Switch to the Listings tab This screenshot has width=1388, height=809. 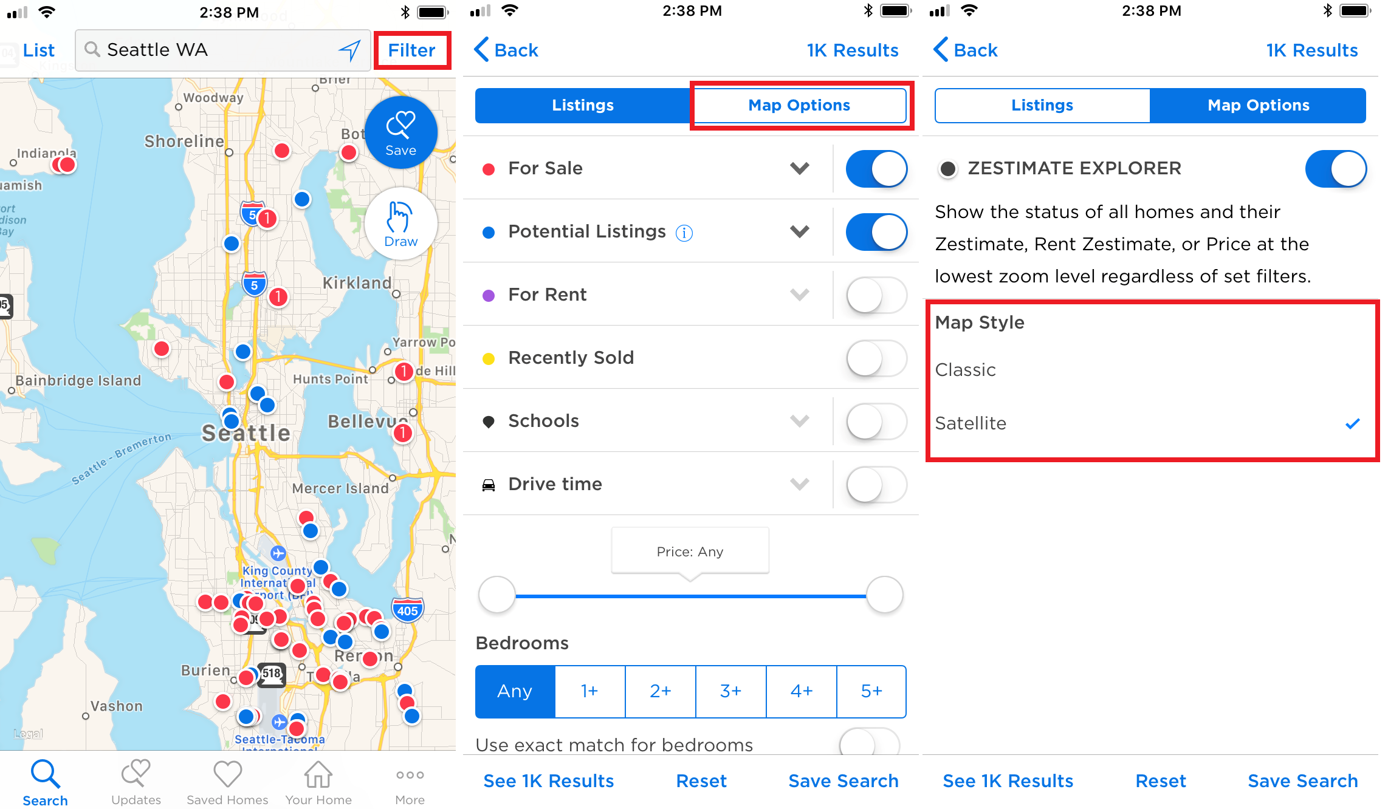[x=1043, y=105]
